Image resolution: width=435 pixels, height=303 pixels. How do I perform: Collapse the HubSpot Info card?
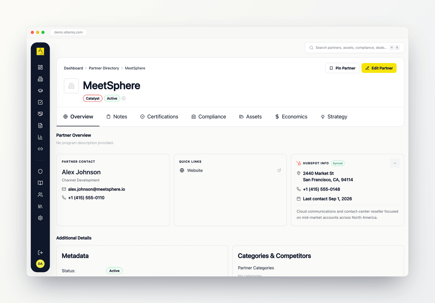point(395,163)
